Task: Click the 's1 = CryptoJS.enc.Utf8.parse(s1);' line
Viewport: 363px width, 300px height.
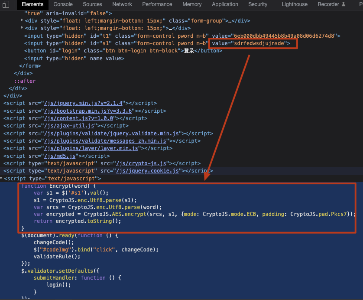Action: (85, 200)
